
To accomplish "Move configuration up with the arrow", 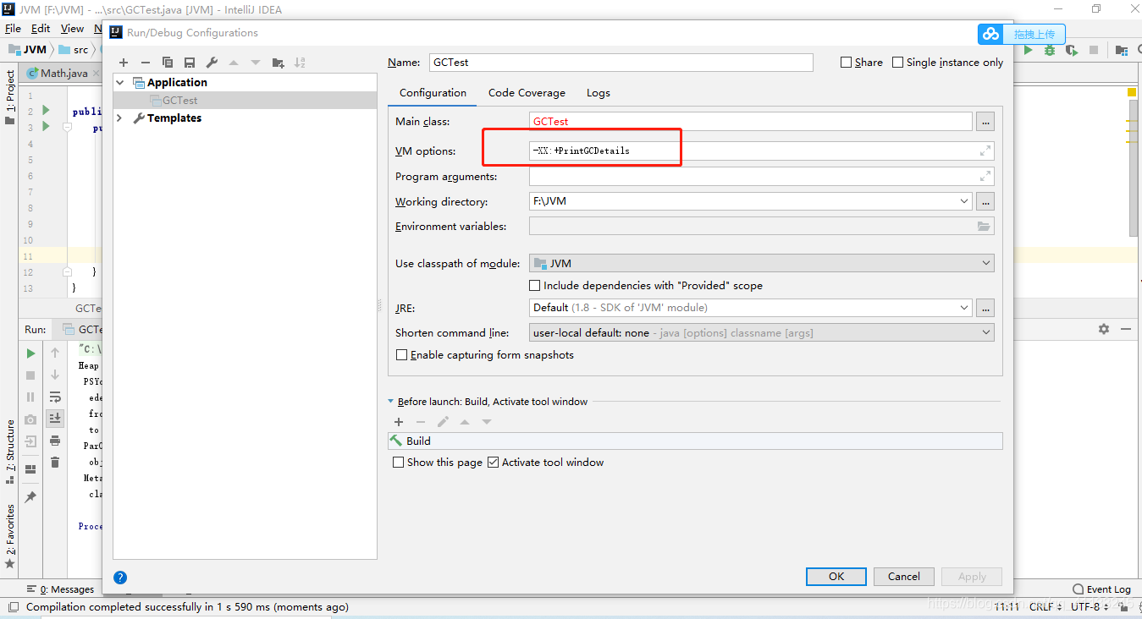I will pos(234,63).
